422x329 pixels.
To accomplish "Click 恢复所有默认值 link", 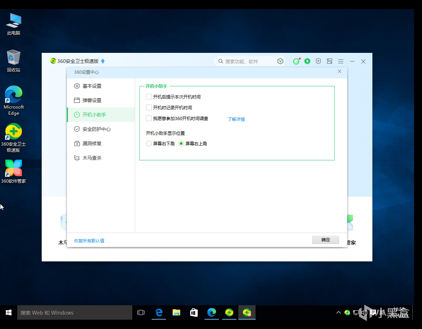I will click(x=89, y=241).
